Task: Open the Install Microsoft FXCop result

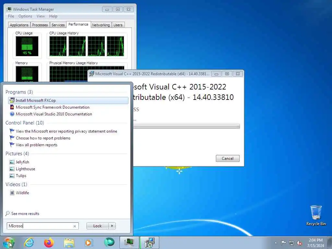Action: [68, 101]
